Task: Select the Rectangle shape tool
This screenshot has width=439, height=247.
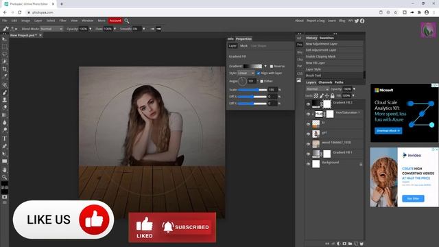Action: (4, 161)
